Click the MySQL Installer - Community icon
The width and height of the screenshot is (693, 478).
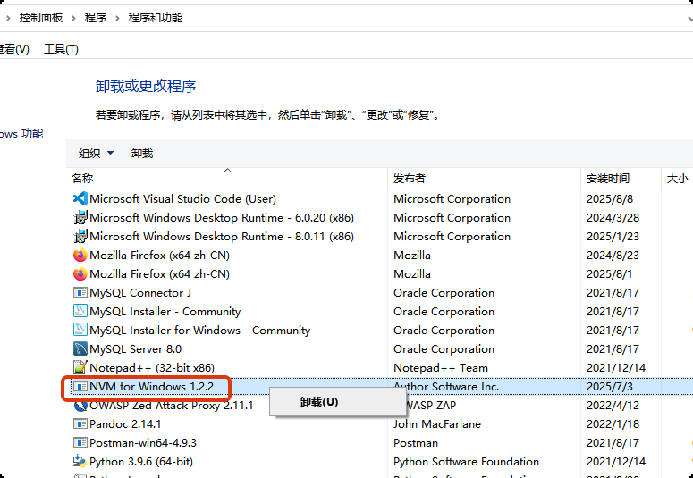pyautogui.click(x=80, y=312)
